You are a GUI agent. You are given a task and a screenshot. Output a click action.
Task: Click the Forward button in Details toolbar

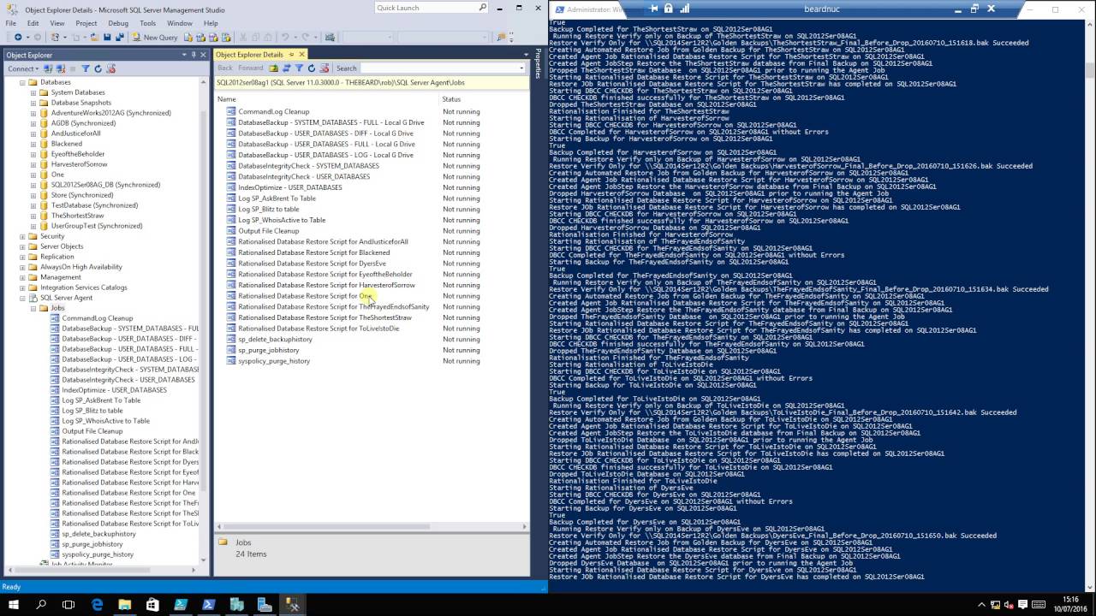251,68
